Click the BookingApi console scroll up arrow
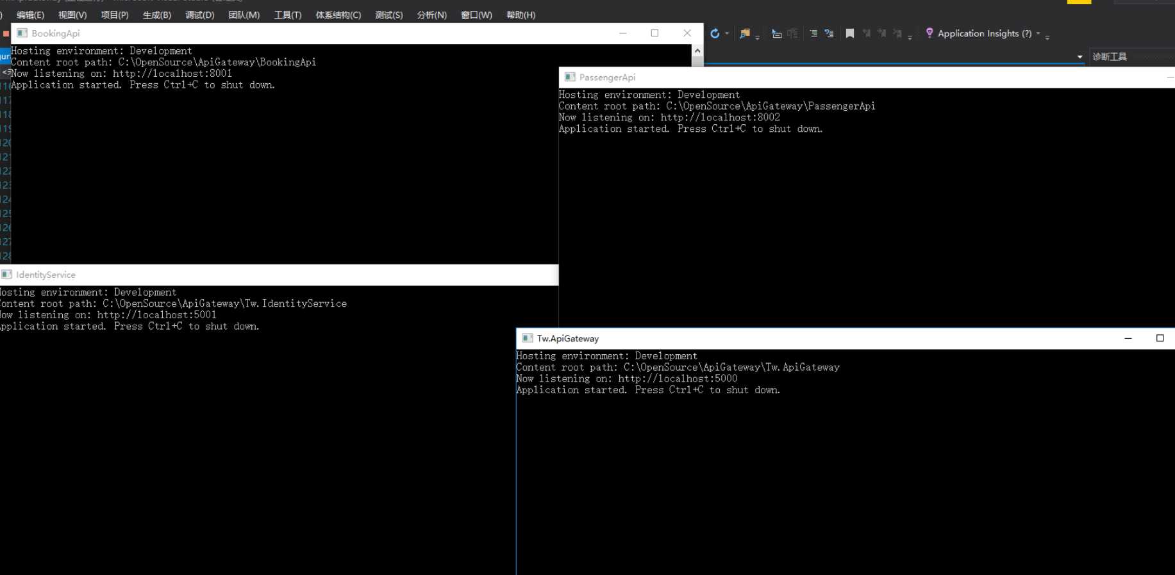 click(x=697, y=51)
